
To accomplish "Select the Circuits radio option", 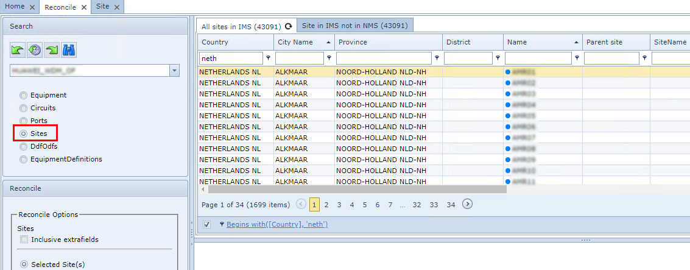I will 24,108.
